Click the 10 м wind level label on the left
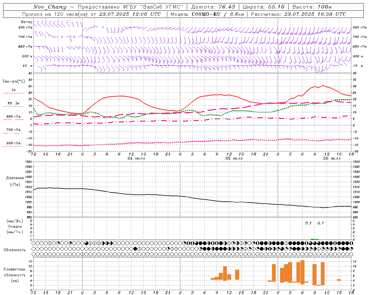The height and width of the screenshot is (295, 368). pos(28,66)
